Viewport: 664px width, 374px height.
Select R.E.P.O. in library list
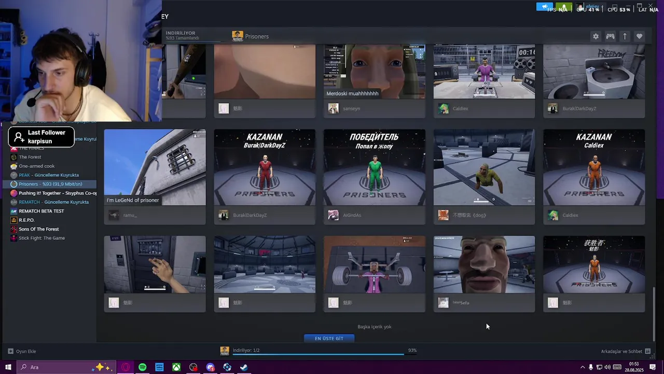26,220
